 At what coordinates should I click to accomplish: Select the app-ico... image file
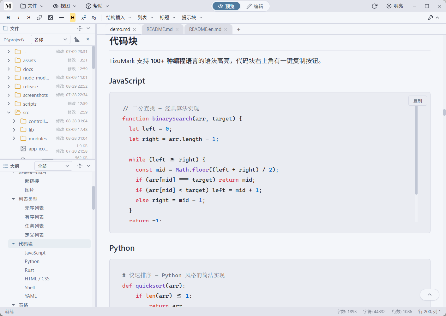click(x=48, y=149)
